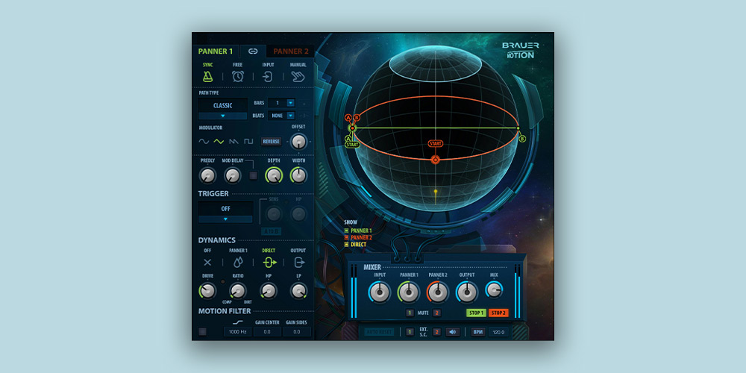The image size is (746, 373).
Task: Select the Sync metronome mode icon
Action: click(207, 75)
